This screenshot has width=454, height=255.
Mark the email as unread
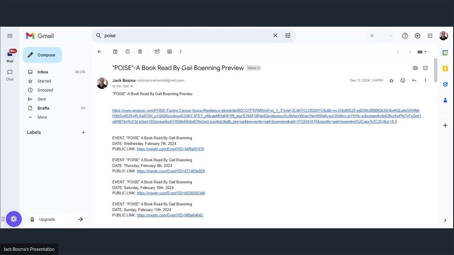pyautogui.click(x=157, y=52)
